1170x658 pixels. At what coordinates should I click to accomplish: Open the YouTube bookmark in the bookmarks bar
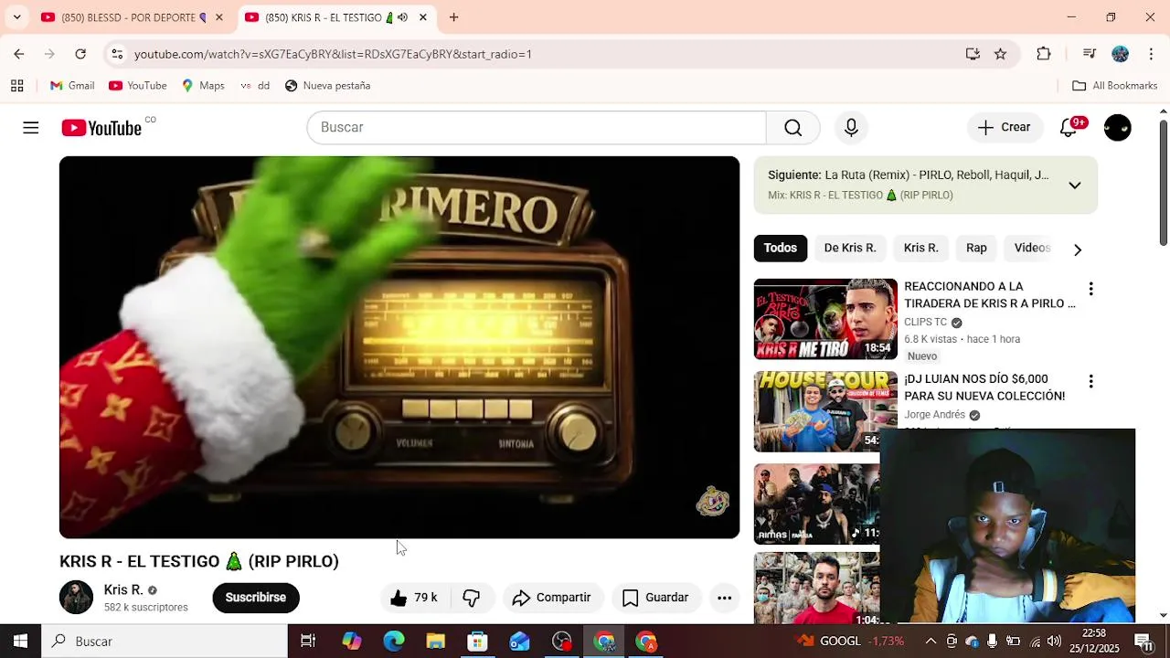tap(137, 86)
